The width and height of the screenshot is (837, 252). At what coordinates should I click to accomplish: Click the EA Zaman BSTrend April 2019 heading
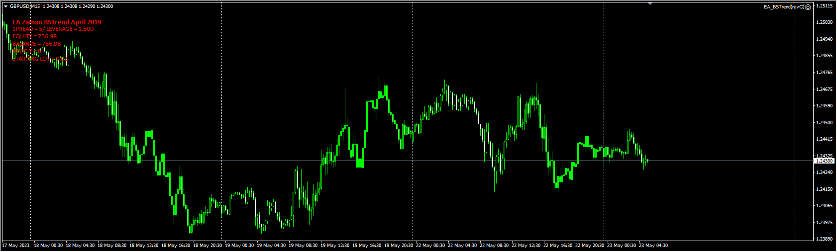pos(57,22)
